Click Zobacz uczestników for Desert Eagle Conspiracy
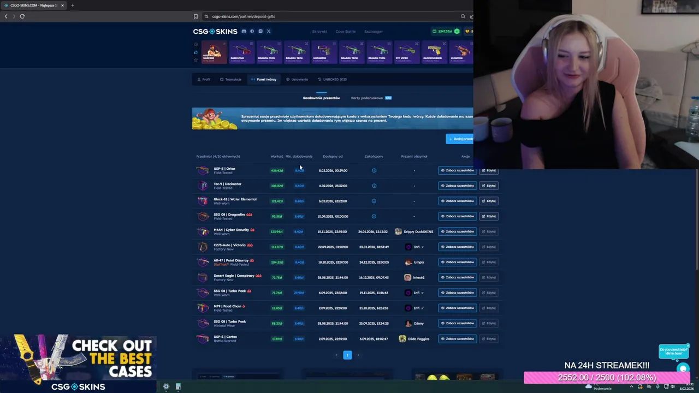 pos(458,277)
